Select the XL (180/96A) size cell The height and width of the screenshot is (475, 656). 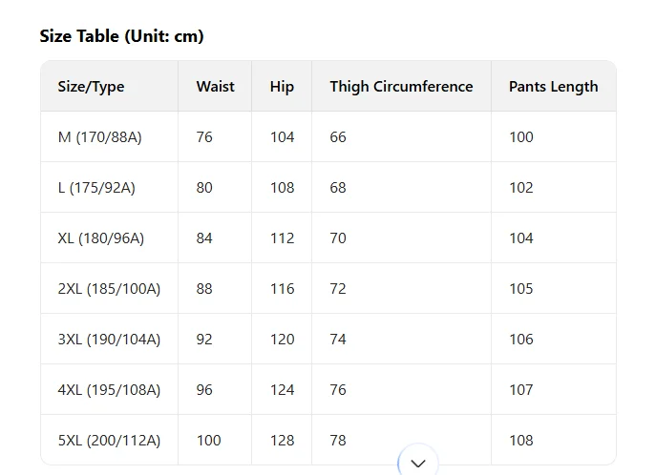[x=100, y=238]
